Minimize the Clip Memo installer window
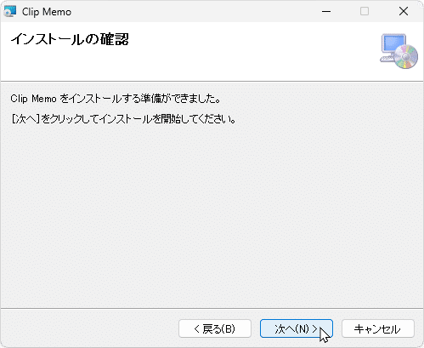This screenshot has width=424, height=348. tap(326, 12)
